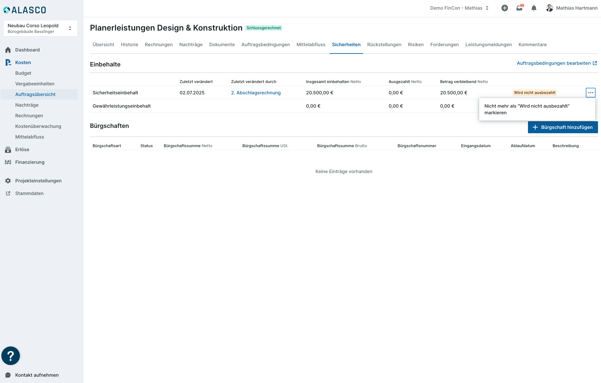Open Dashboard via the home icon
The width and height of the screenshot is (601, 383).
click(8, 50)
